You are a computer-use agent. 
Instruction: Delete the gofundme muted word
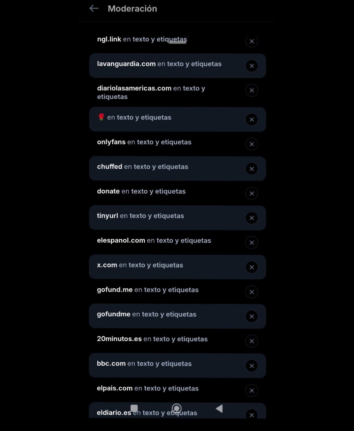pos(251,316)
